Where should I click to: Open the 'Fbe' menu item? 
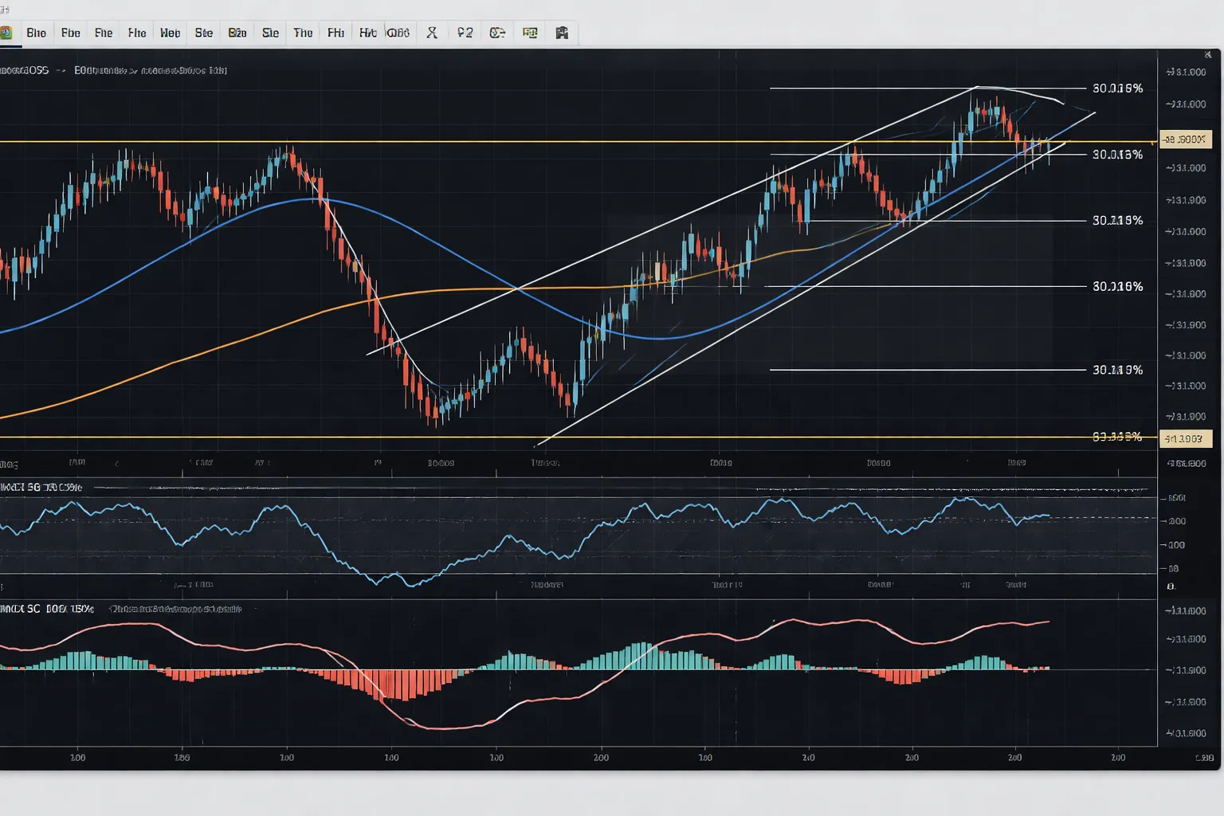click(x=71, y=33)
